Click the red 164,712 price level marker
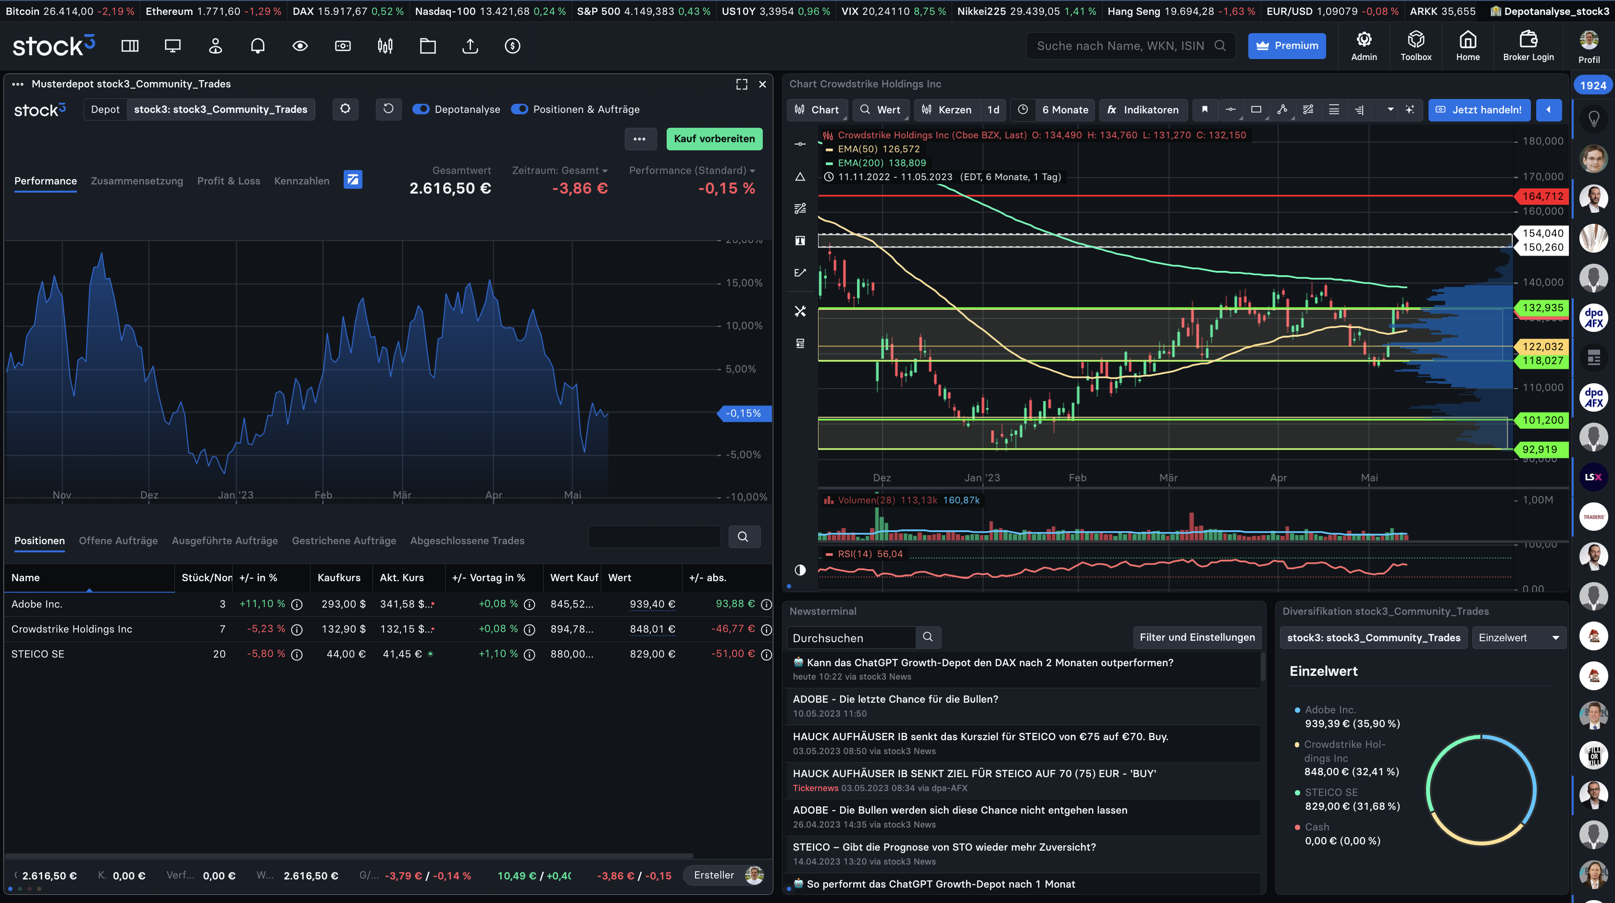 click(x=1541, y=196)
